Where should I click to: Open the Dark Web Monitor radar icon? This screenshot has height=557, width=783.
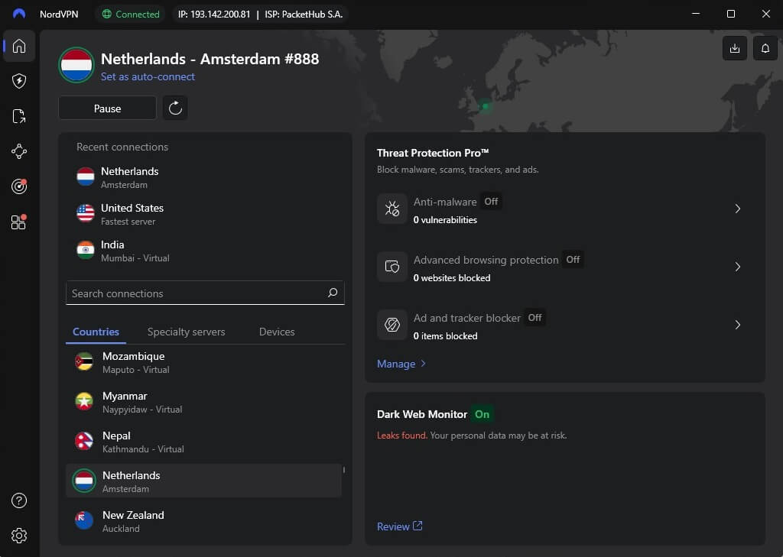(18, 186)
